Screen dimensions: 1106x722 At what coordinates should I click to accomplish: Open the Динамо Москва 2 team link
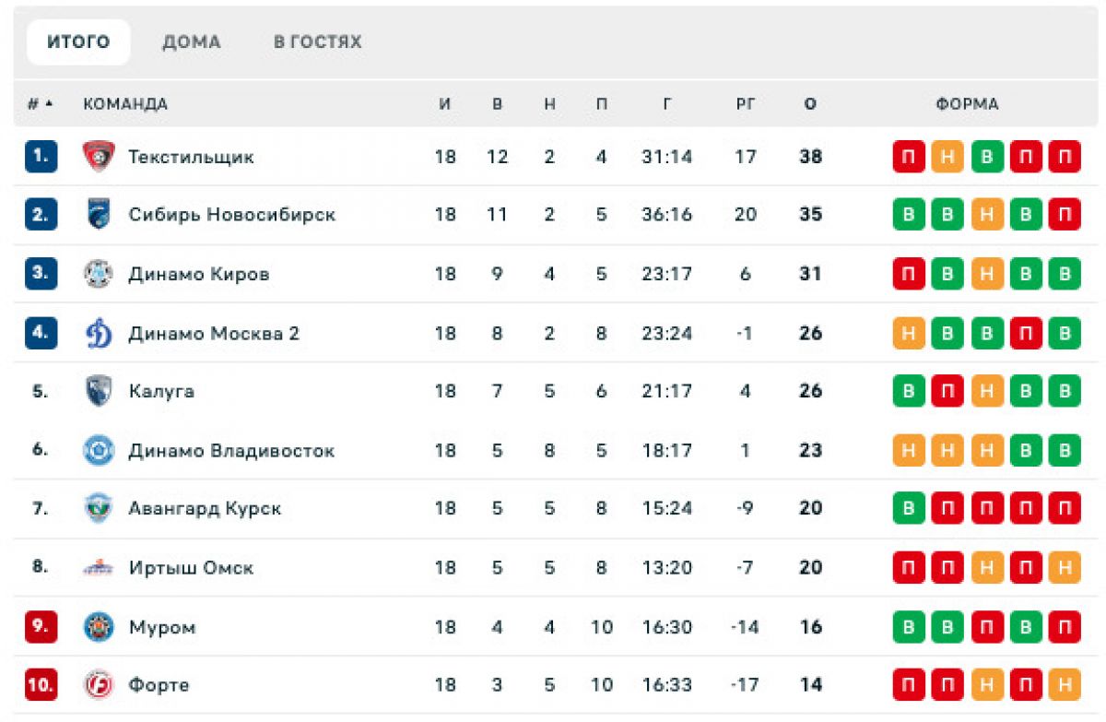(x=215, y=333)
